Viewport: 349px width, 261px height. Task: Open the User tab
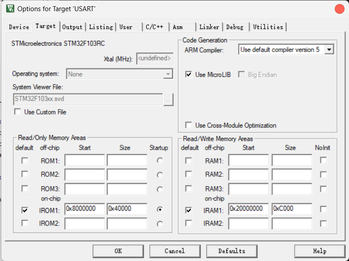(129, 27)
